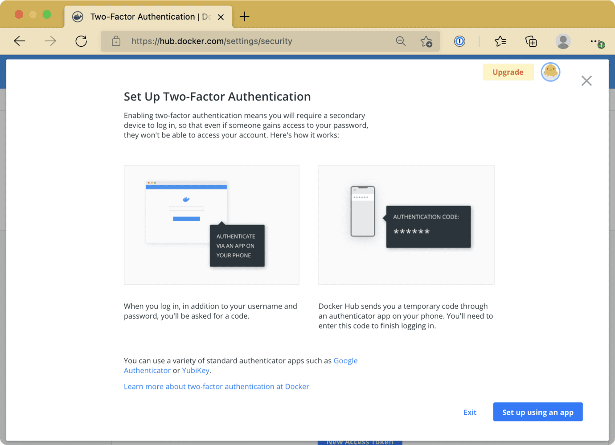
Task: Click the Docker favicon in the tab
Action: (x=78, y=17)
